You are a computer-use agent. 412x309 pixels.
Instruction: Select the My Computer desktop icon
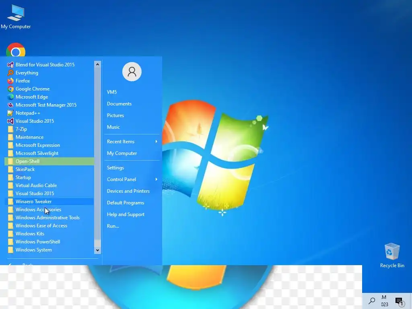16,16
